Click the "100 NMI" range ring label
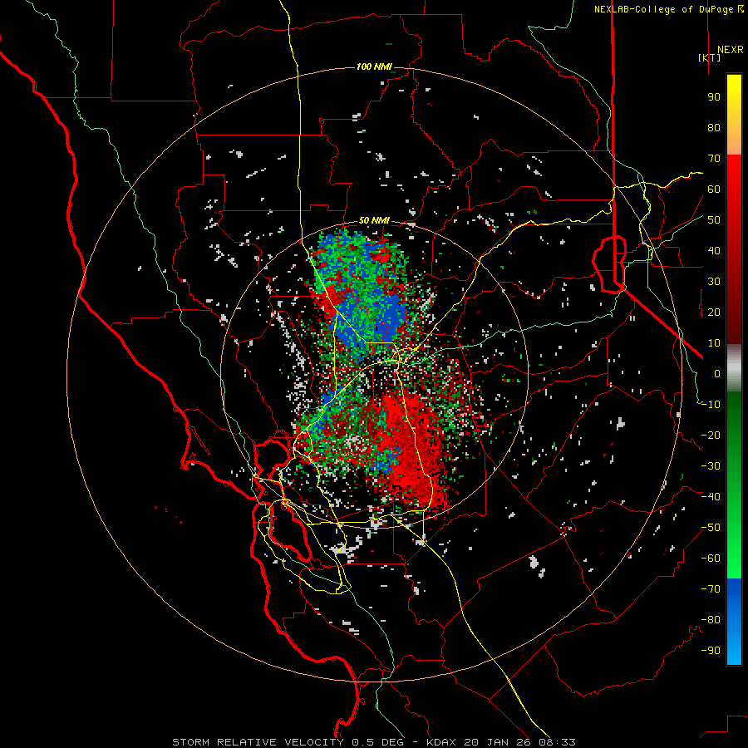This screenshot has width=748, height=748. pyautogui.click(x=374, y=66)
